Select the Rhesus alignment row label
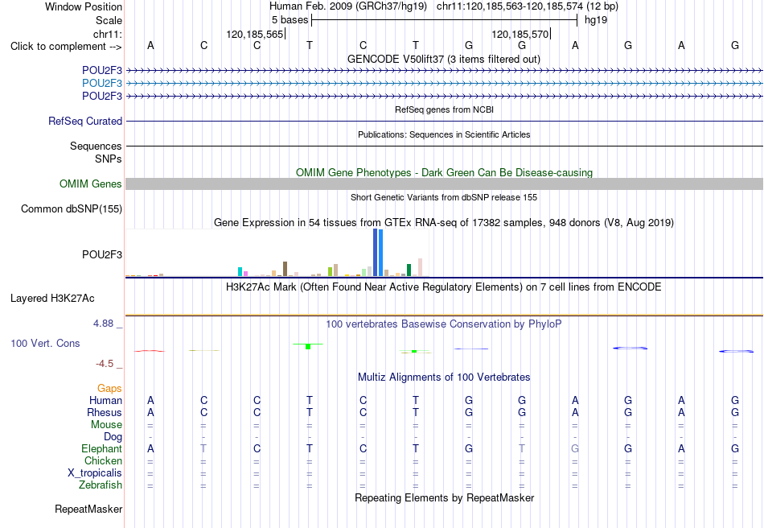 105,412
